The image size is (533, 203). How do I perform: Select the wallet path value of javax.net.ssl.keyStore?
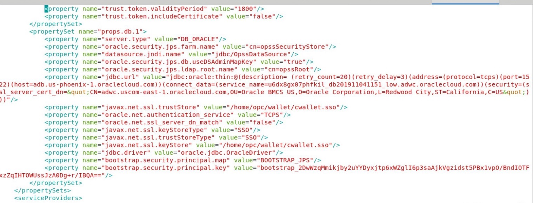pos(276,145)
